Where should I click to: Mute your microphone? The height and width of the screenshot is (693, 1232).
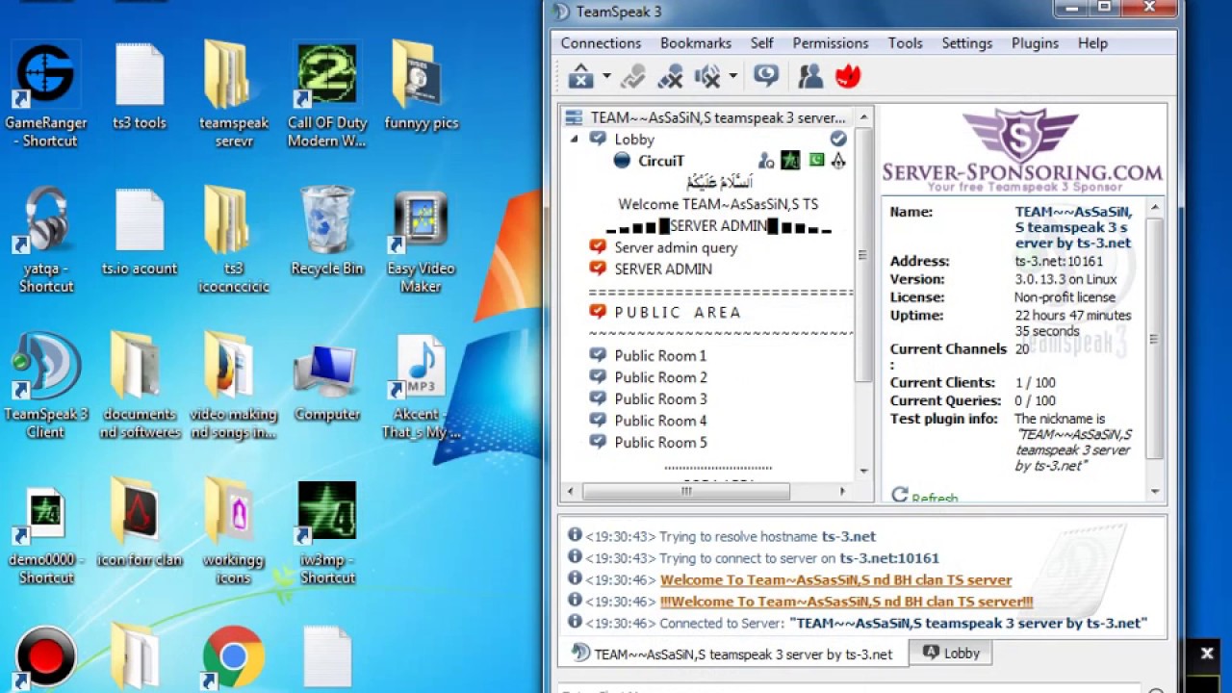coord(670,76)
